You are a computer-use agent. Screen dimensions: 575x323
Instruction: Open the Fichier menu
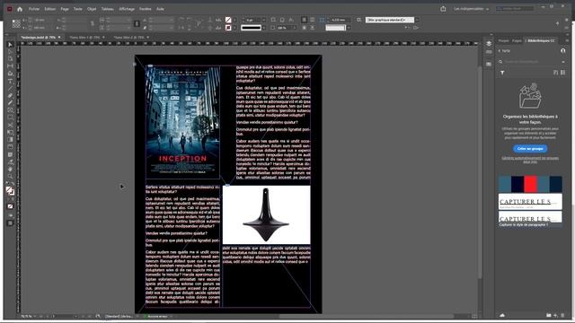[34, 9]
